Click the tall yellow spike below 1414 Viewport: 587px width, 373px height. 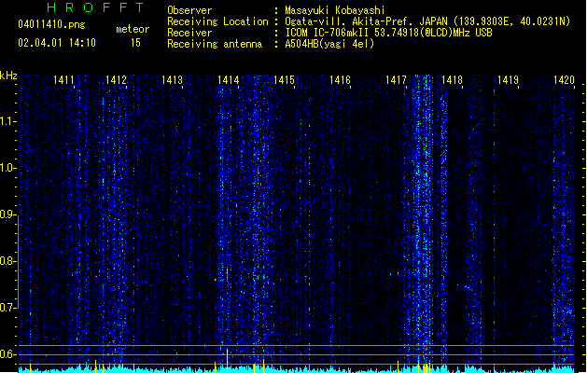coord(227,360)
